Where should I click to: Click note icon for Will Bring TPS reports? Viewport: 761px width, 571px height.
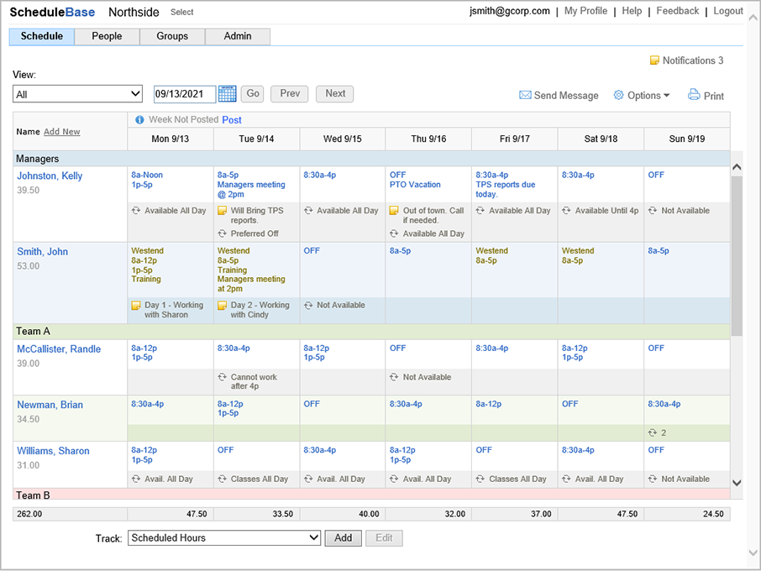(223, 211)
